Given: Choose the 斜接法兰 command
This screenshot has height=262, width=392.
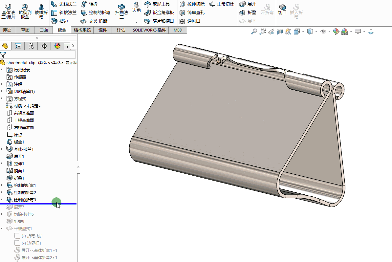Looking at the screenshot, I should (64, 12).
